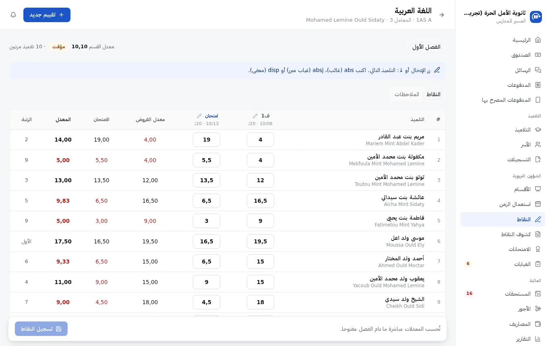Select the الفصل الأول term tab

[x=426, y=47]
